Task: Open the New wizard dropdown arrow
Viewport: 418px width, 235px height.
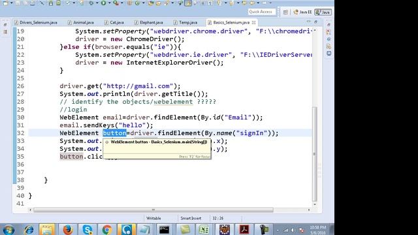Action: pos(12,3)
